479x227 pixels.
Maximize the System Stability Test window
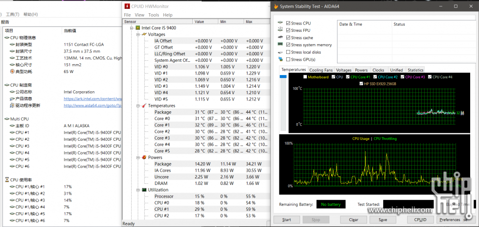[456, 6]
